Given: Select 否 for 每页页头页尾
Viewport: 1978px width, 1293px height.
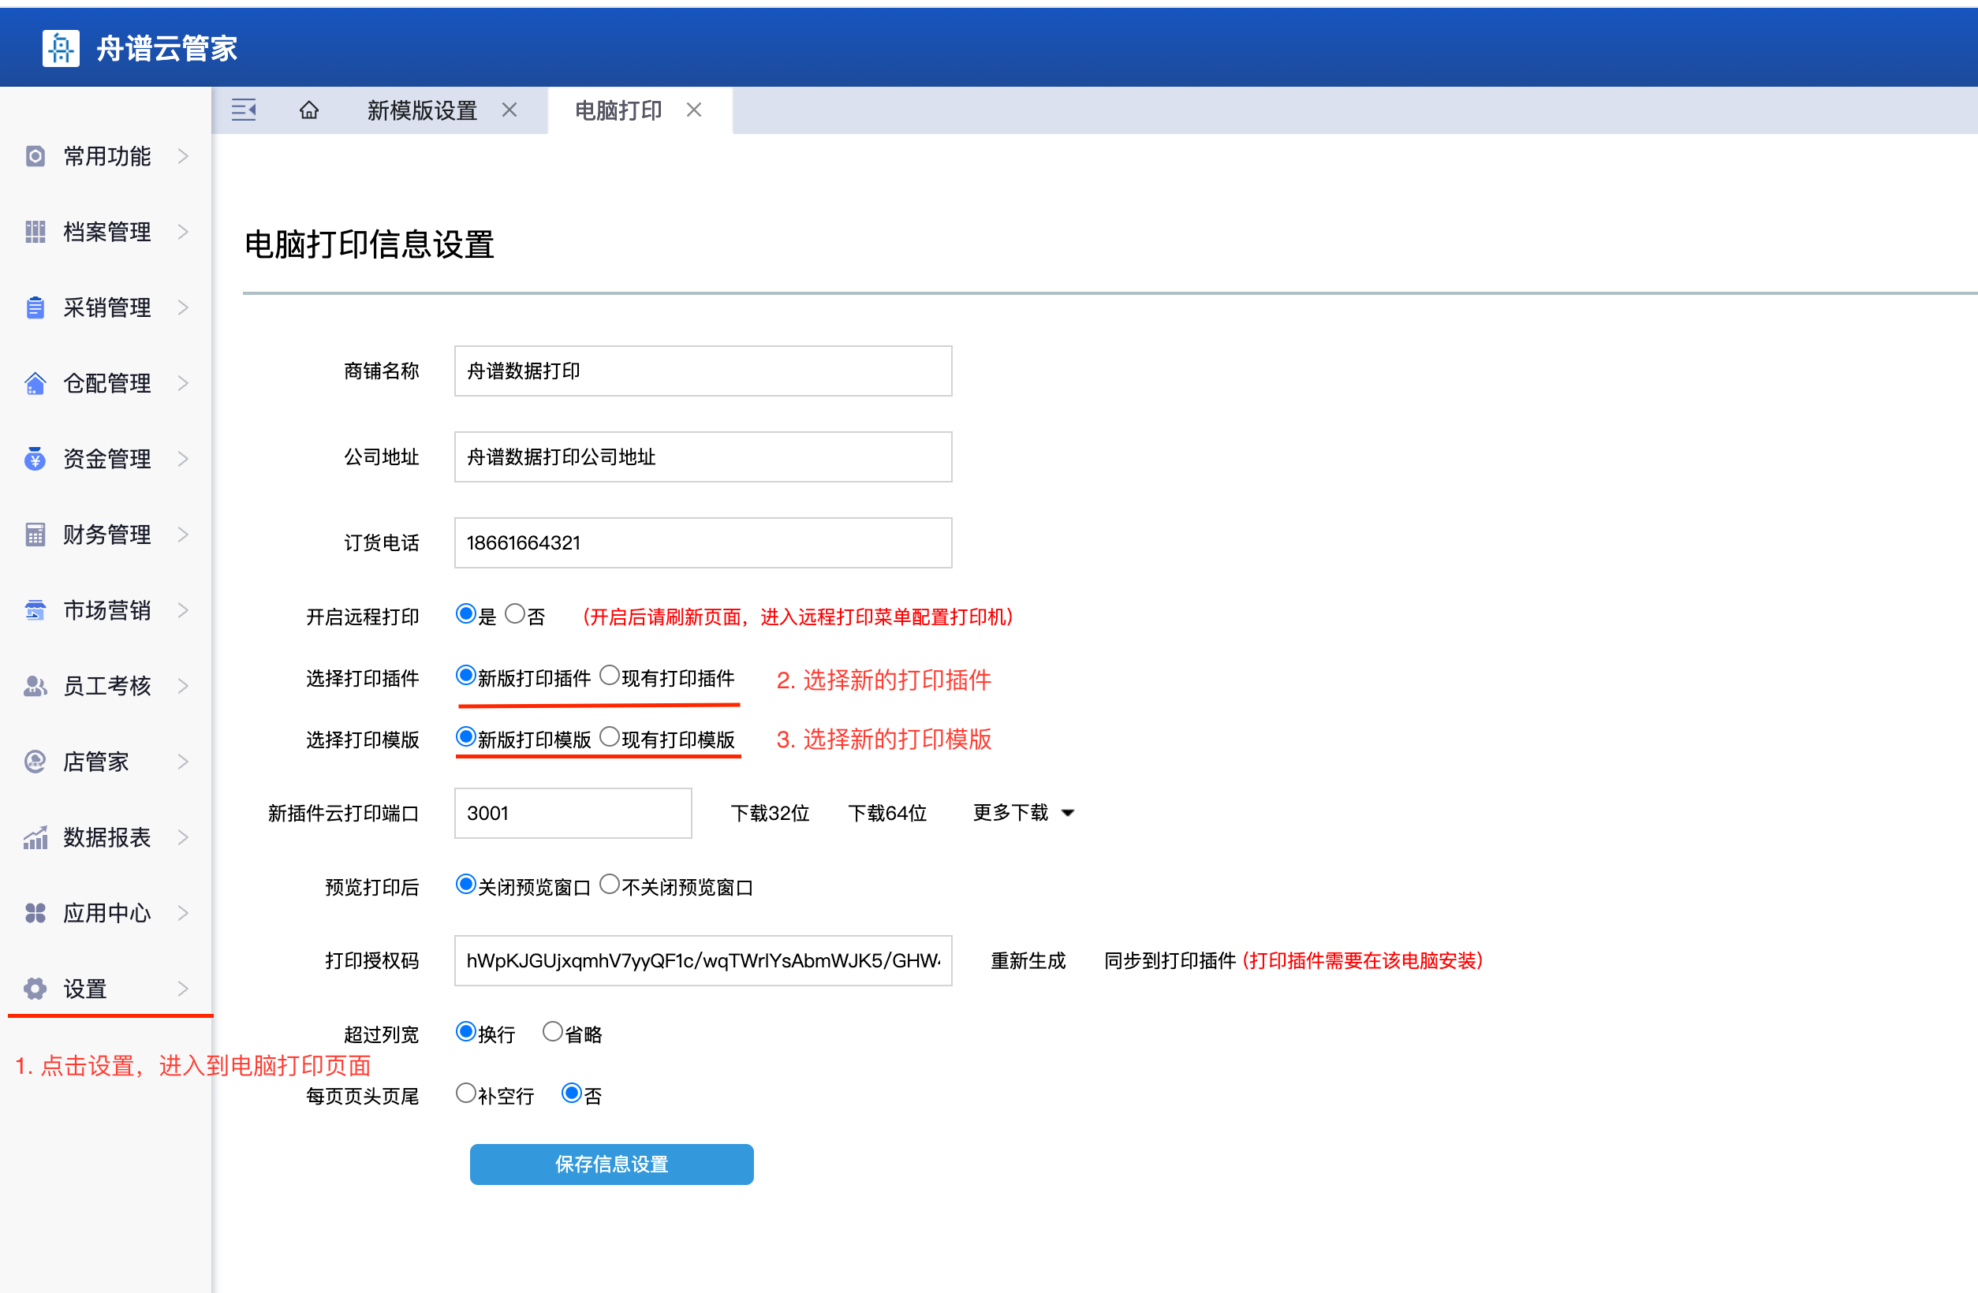Looking at the screenshot, I should 572,1094.
